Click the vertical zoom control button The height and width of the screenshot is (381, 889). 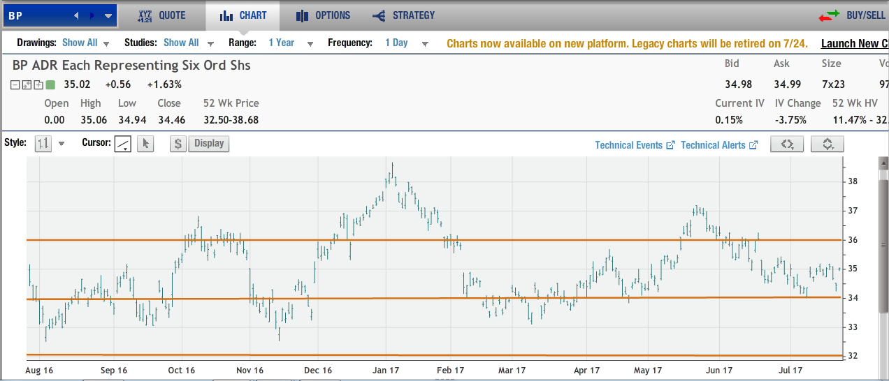827,144
